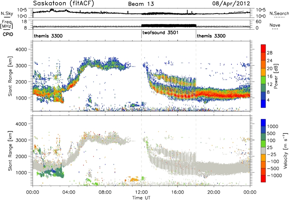289x200 pixels.
Task: Click the 'themis 3300' label after 18:00
Action: (211, 36)
